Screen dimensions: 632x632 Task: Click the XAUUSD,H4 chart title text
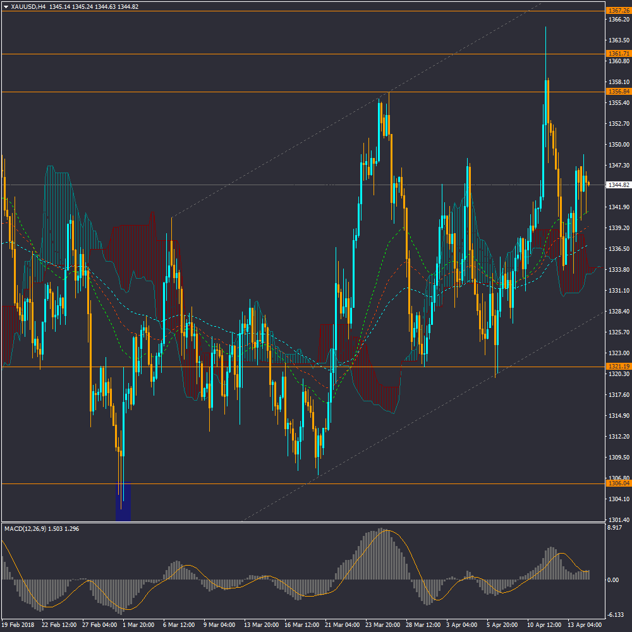tap(28, 6)
